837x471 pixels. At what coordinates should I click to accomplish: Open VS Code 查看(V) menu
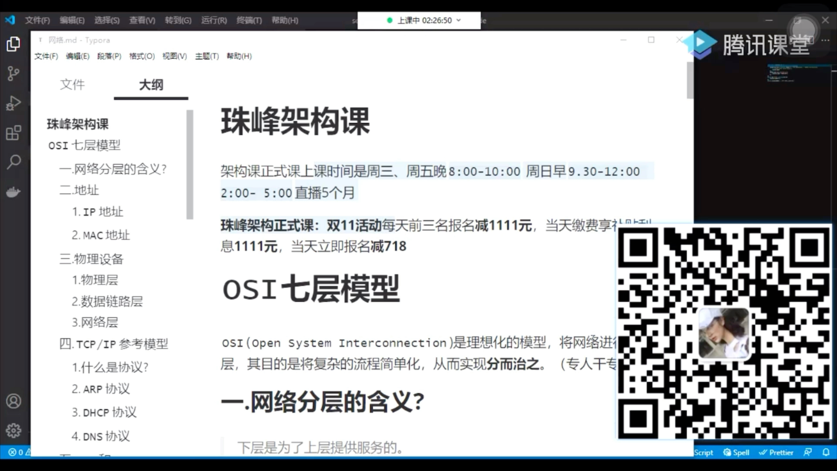tap(142, 20)
